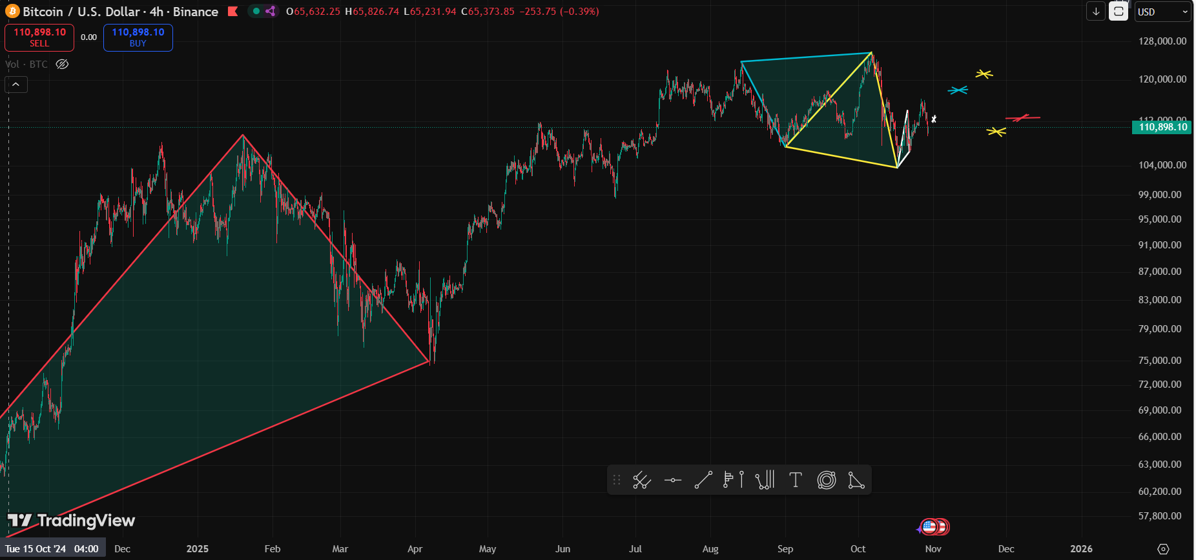Click the BUY 110,898.10 button
This screenshot has height=560, width=1196.
point(138,37)
